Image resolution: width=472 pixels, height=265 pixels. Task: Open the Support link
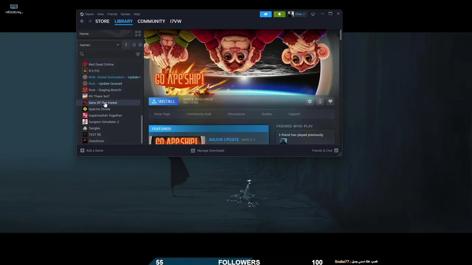294,114
